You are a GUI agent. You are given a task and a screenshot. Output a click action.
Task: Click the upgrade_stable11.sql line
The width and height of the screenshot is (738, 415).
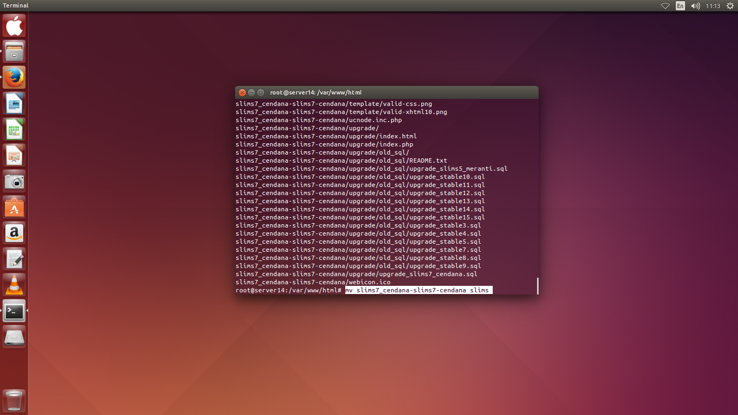[x=360, y=185]
